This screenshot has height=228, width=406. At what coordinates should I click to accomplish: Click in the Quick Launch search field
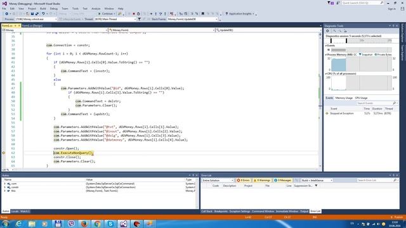(x=362, y=3)
